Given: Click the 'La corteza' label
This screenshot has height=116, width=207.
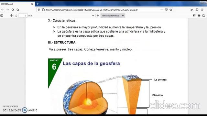Looking at the screenshot, I should point(160,80).
